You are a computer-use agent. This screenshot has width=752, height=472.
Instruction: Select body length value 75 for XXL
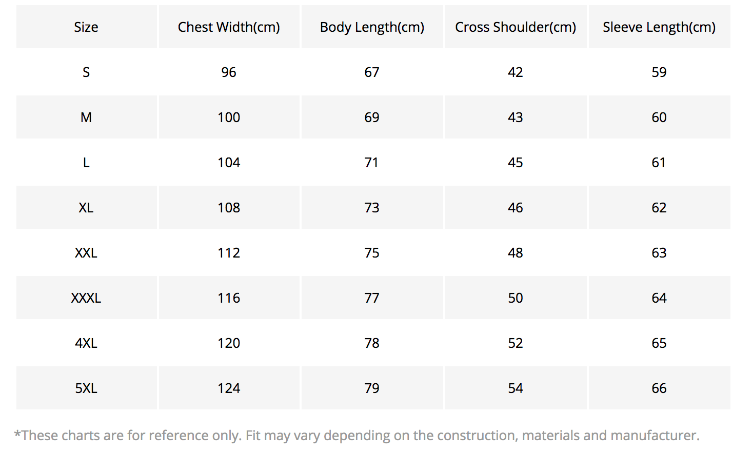coord(372,253)
